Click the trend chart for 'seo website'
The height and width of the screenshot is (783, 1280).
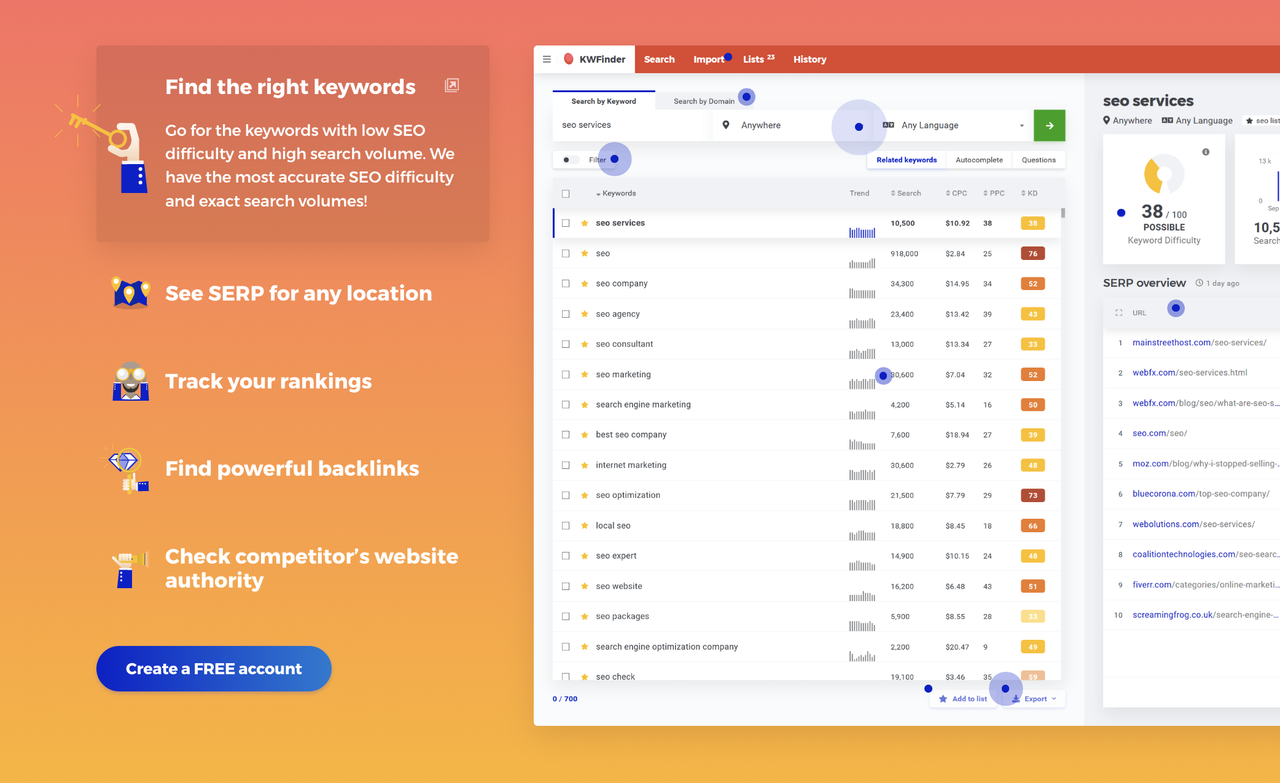(x=862, y=596)
